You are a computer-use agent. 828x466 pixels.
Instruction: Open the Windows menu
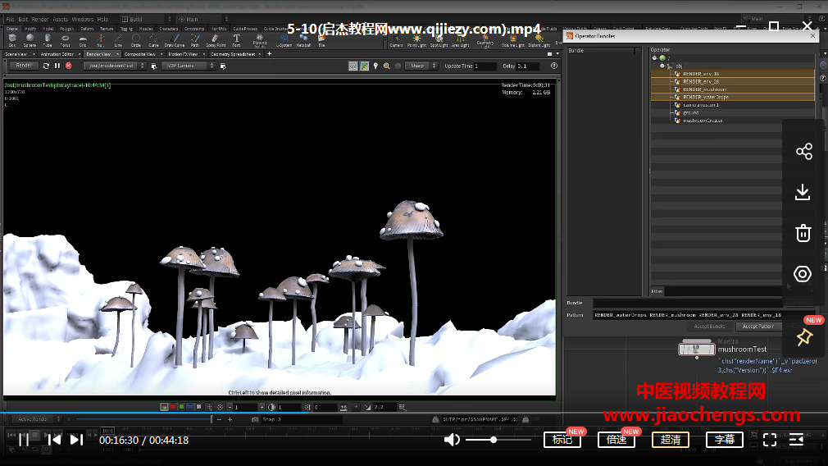click(82, 19)
